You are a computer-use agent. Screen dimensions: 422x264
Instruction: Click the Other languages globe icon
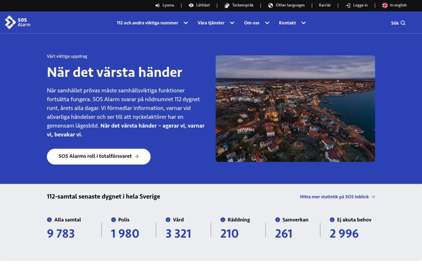(x=270, y=5)
